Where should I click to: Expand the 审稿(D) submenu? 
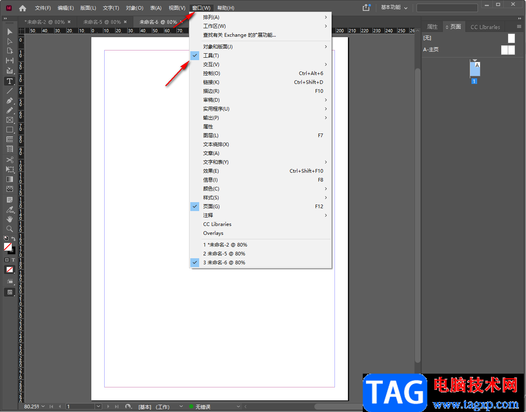(x=261, y=100)
